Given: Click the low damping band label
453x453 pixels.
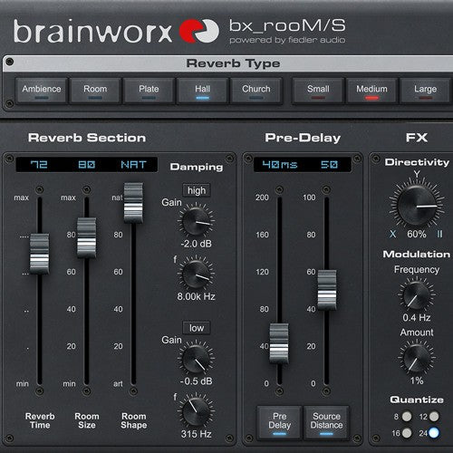Looking at the screenshot, I should [197, 328].
